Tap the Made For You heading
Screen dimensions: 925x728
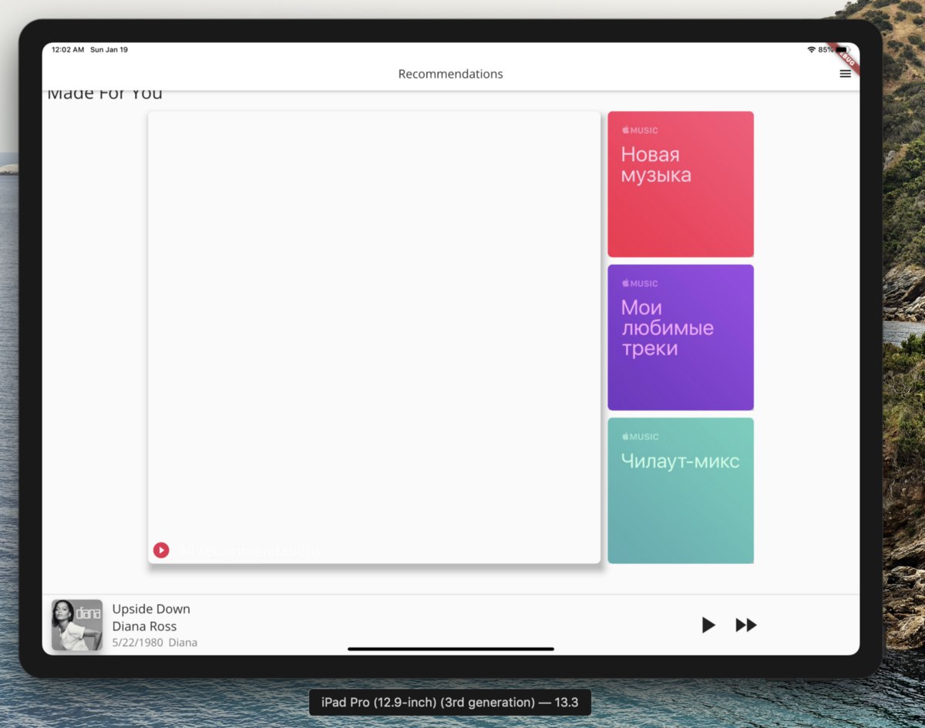point(105,94)
